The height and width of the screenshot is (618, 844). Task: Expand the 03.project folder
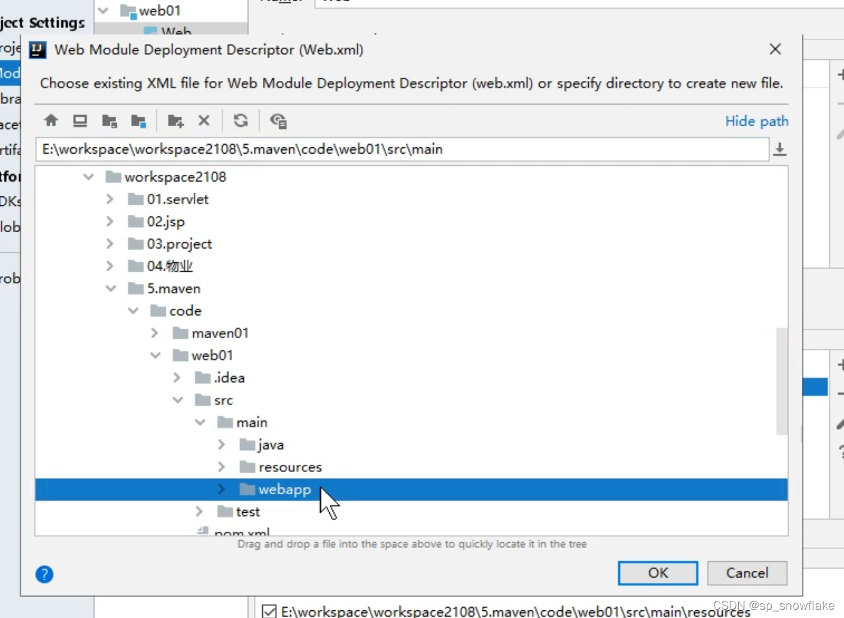(x=110, y=244)
